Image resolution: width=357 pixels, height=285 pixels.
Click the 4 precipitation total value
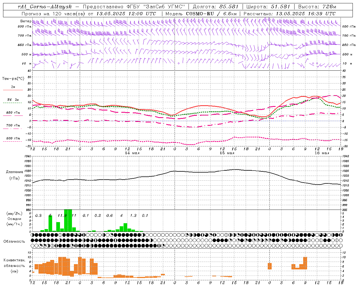click(x=121, y=216)
